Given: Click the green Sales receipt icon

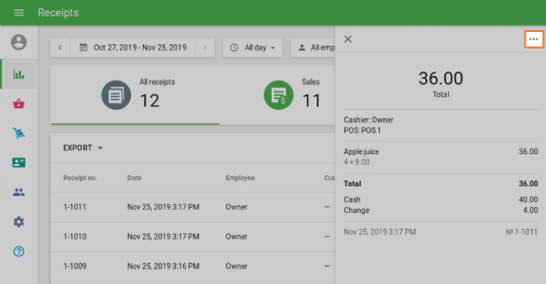Looking at the screenshot, I should (x=278, y=95).
